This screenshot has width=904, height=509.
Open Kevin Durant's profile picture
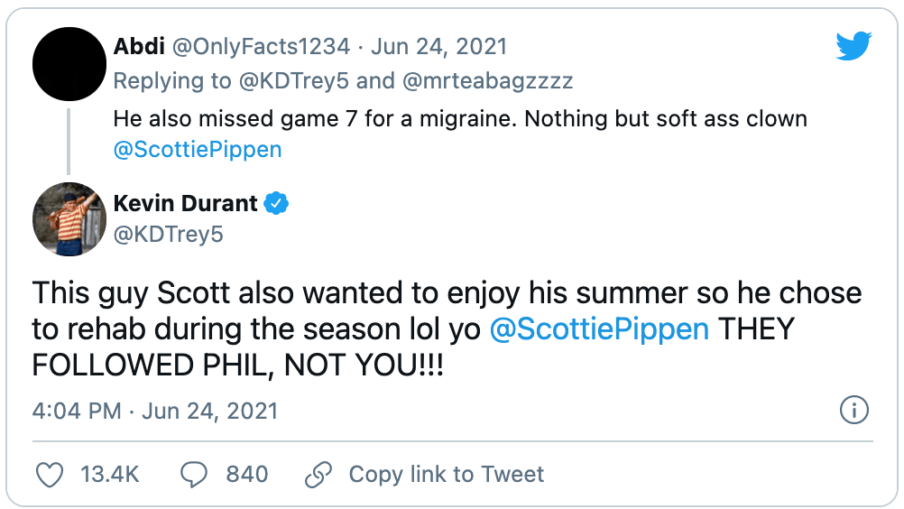pyautogui.click(x=69, y=219)
